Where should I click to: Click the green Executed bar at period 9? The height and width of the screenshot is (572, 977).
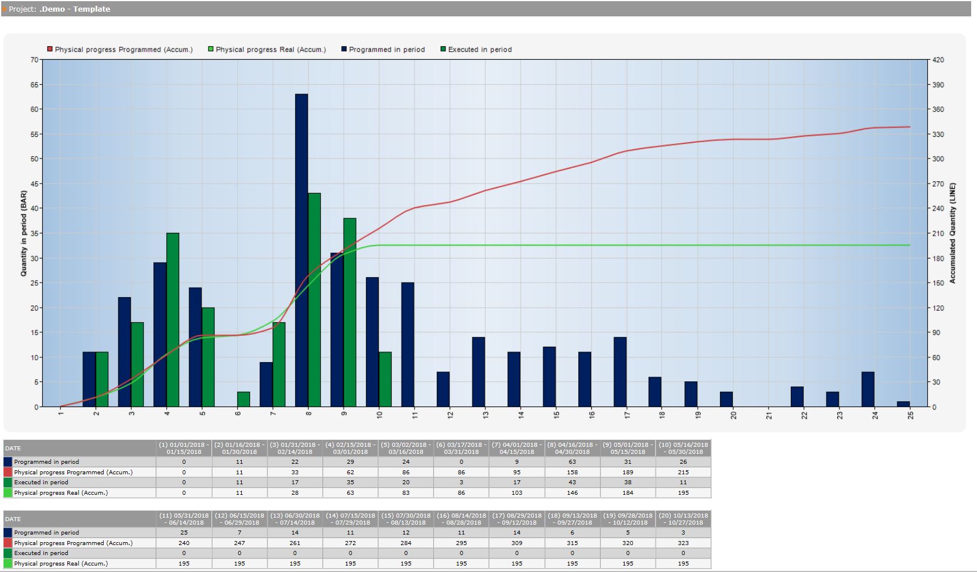pos(350,312)
